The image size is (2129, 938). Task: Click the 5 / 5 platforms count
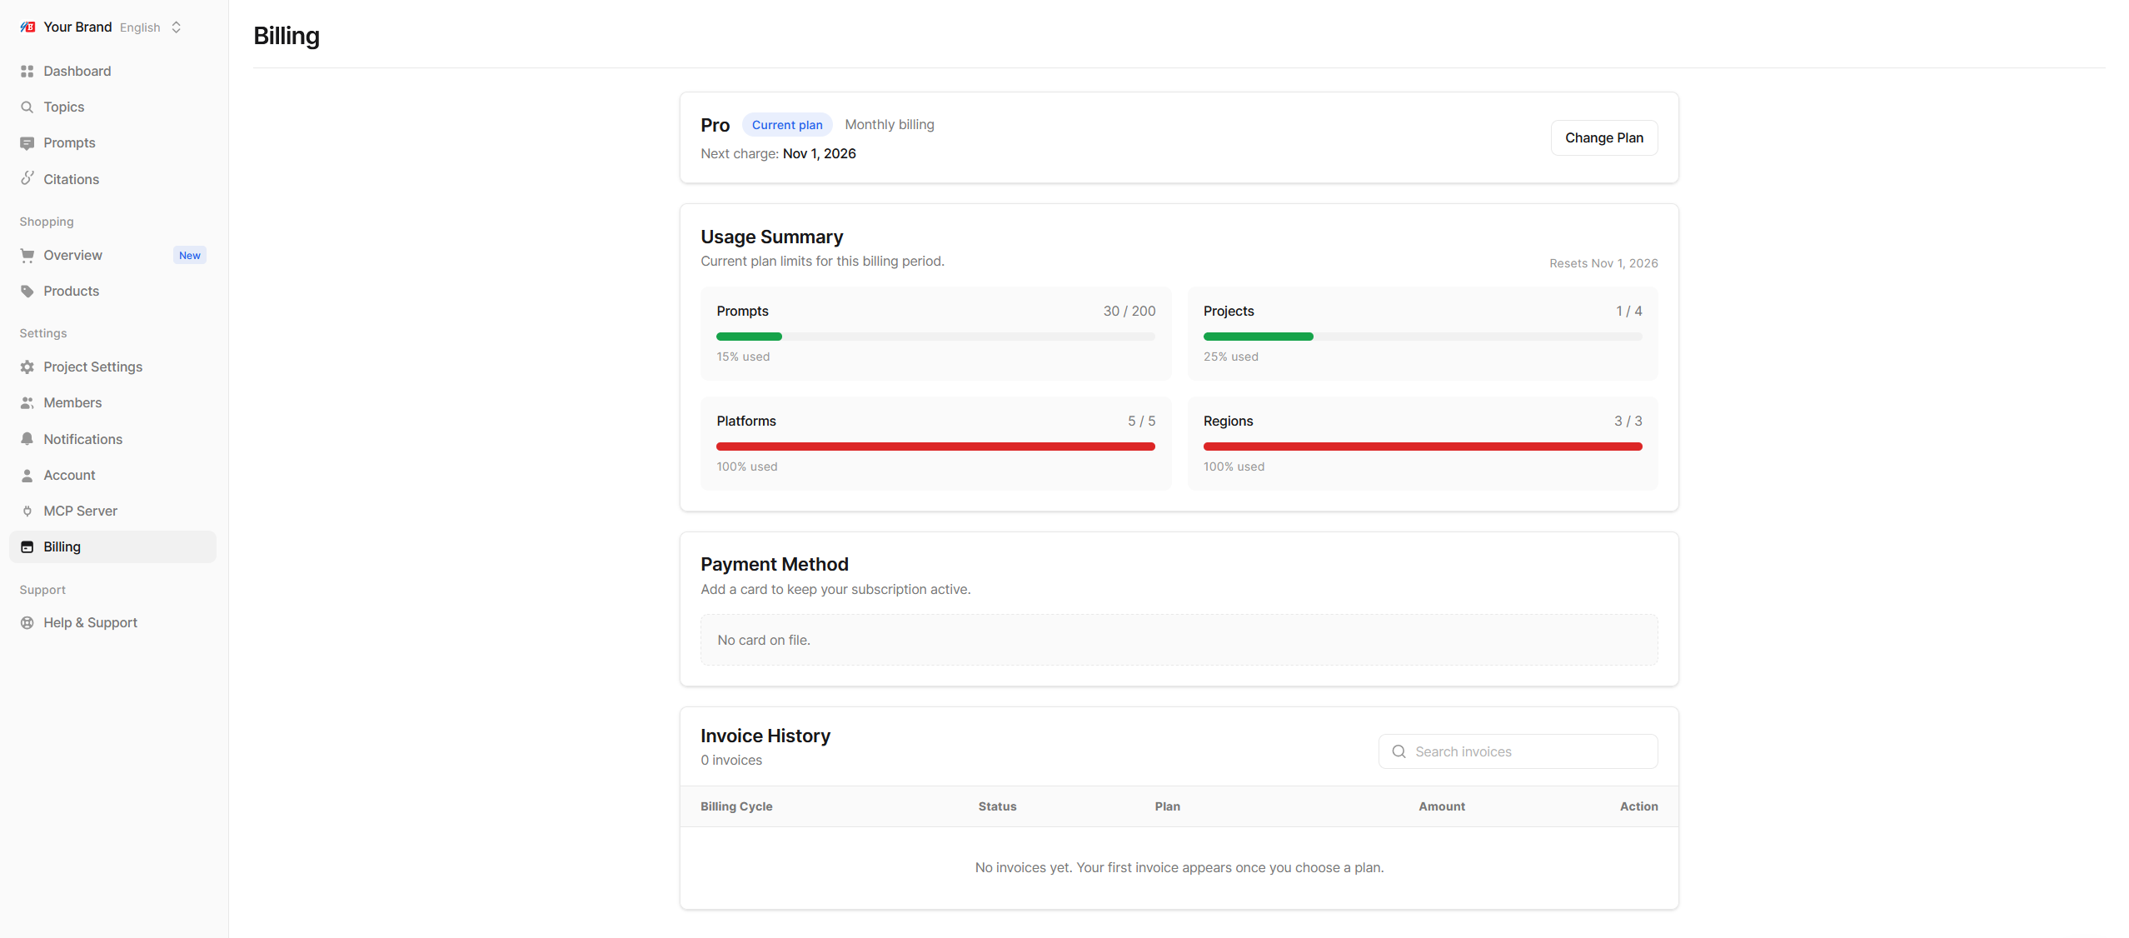(1141, 421)
